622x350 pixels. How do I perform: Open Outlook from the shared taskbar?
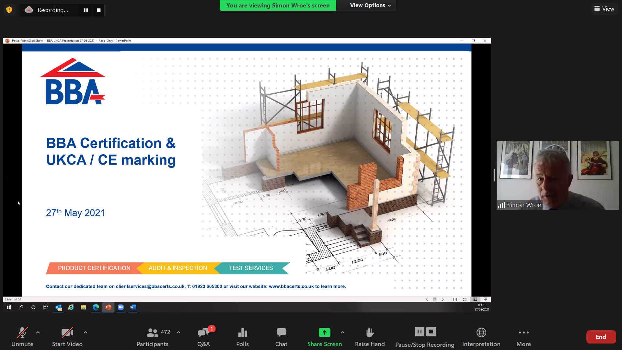pyautogui.click(x=59, y=307)
